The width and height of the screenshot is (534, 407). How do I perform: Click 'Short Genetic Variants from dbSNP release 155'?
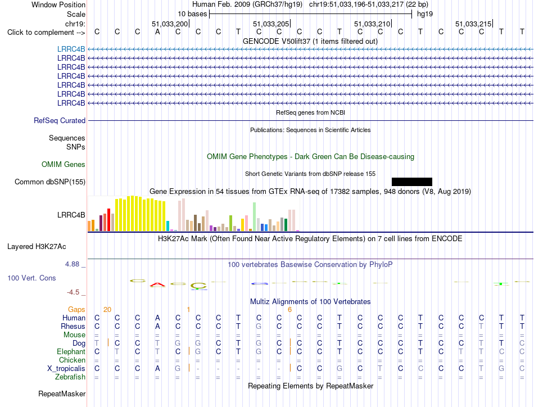pyautogui.click(x=310, y=174)
